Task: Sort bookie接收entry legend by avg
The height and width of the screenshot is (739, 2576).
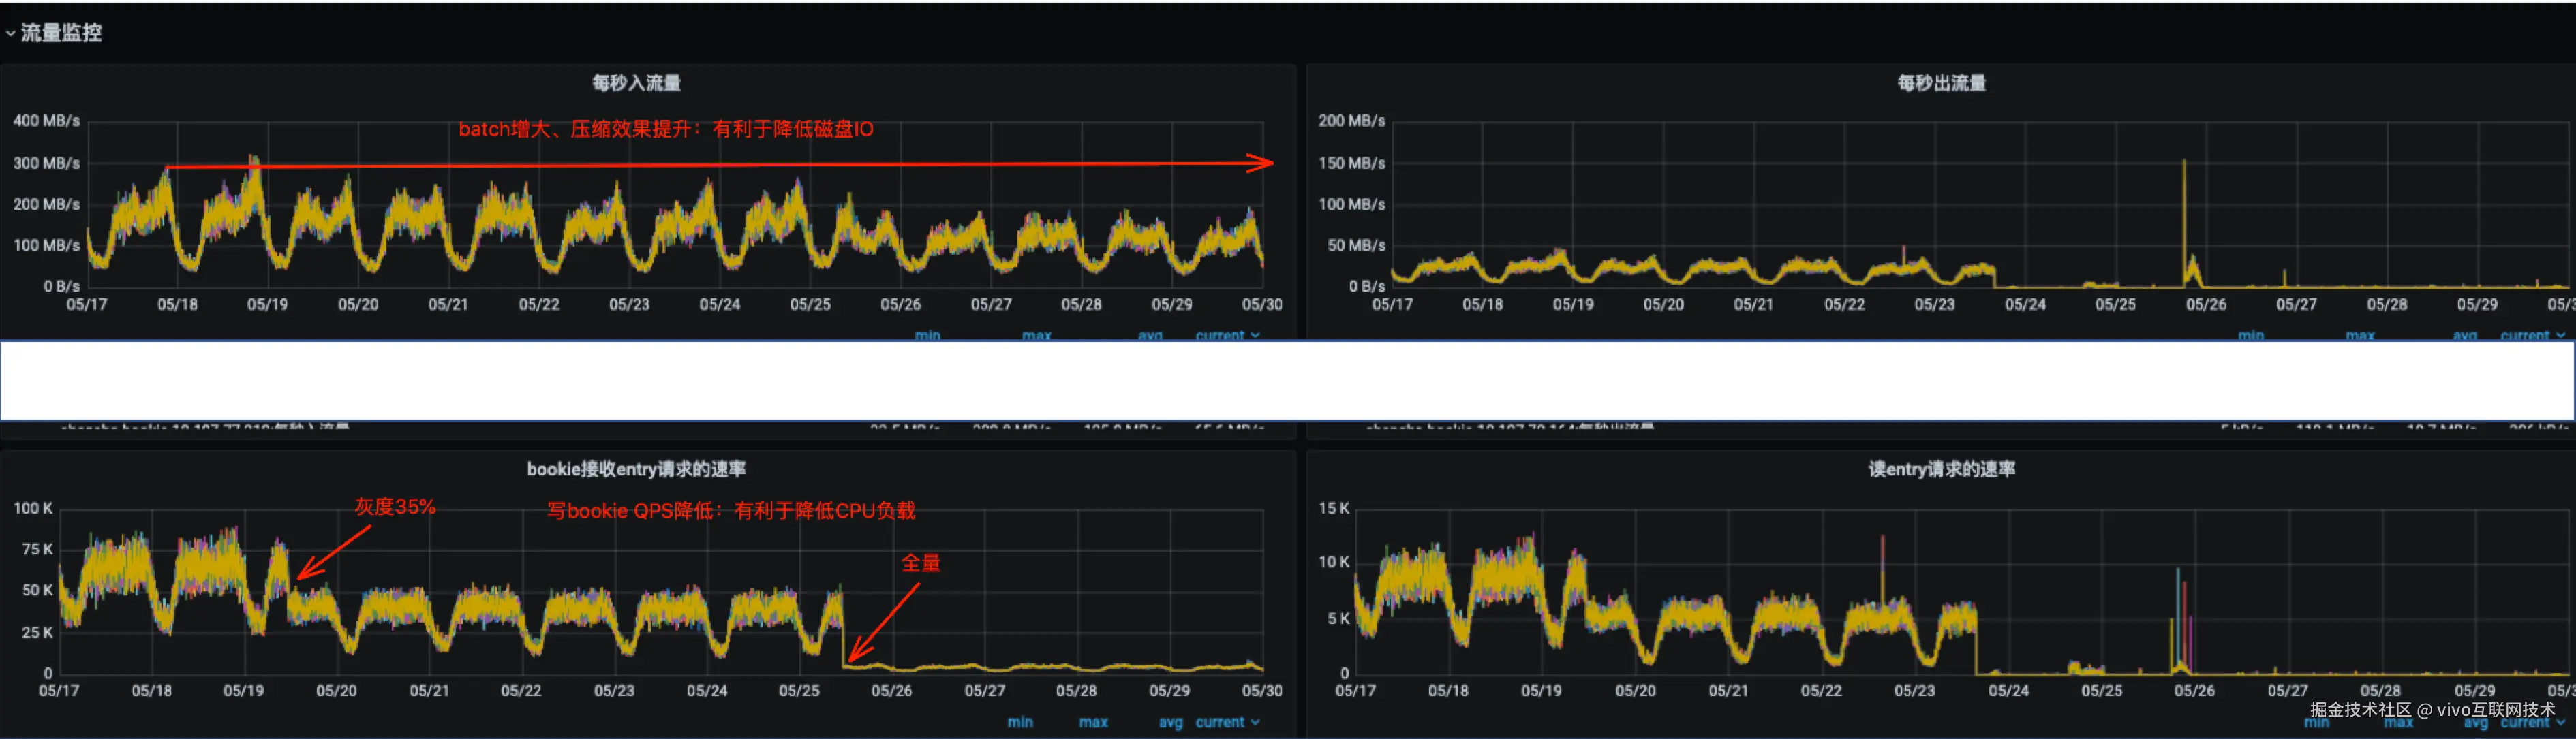Action: 1170,722
